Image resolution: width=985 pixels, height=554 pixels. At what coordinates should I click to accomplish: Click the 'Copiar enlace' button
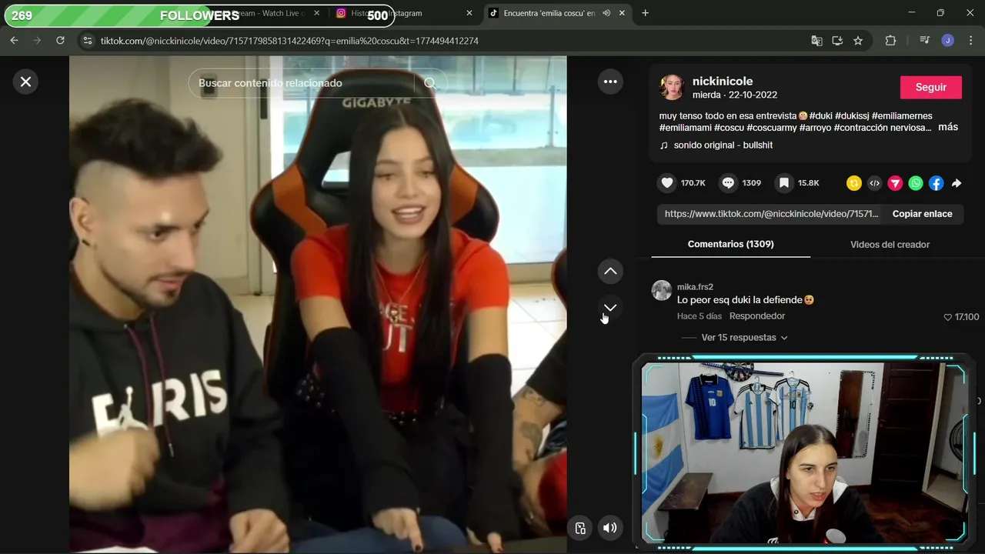tap(922, 214)
